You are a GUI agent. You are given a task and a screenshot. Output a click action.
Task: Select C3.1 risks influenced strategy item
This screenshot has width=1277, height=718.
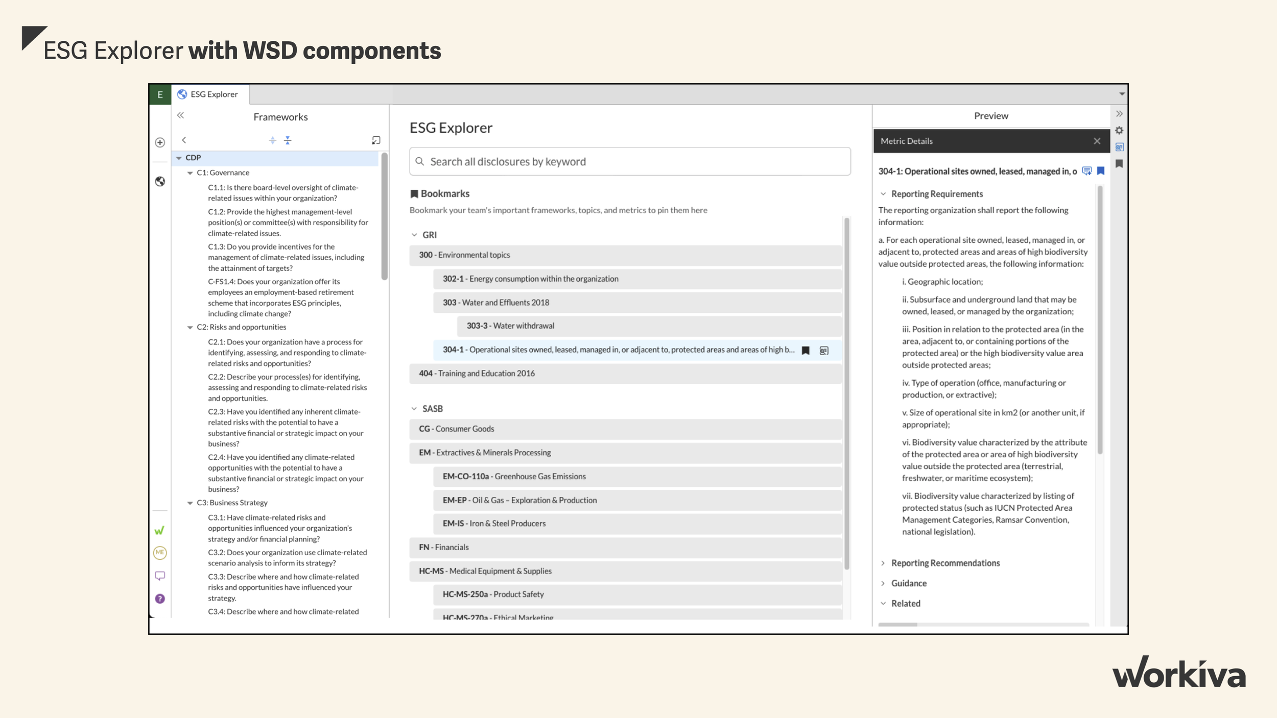tap(280, 528)
